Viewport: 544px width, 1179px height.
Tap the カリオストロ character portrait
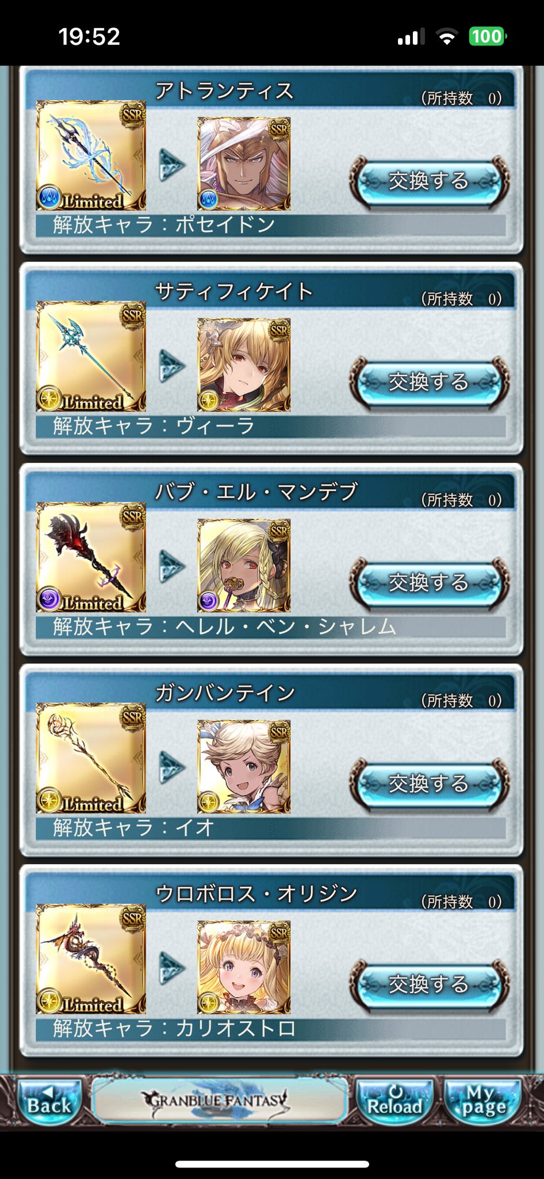pyautogui.click(x=244, y=967)
